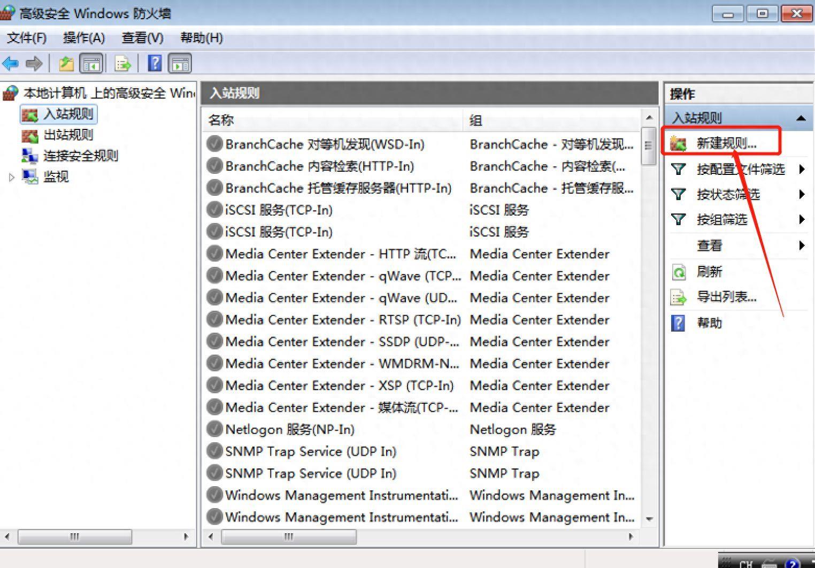This screenshot has width=815, height=568.
Task: Click status icon of Netlogon 服务(NP-In) rule
Action: 214,429
